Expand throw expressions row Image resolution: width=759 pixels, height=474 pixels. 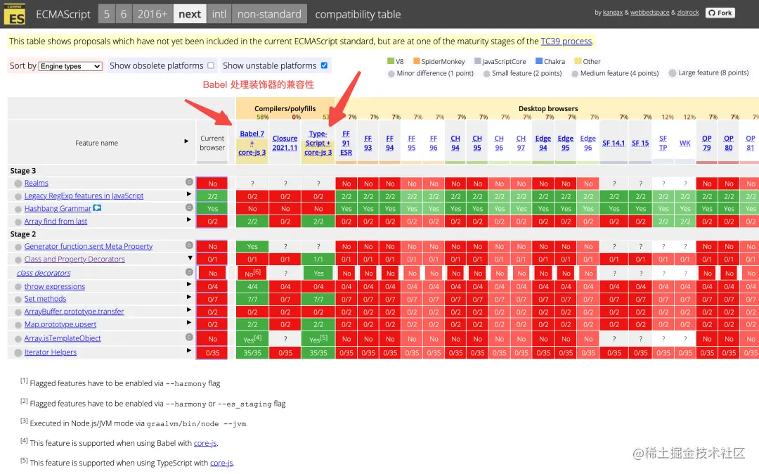click(x=189, y=285)
